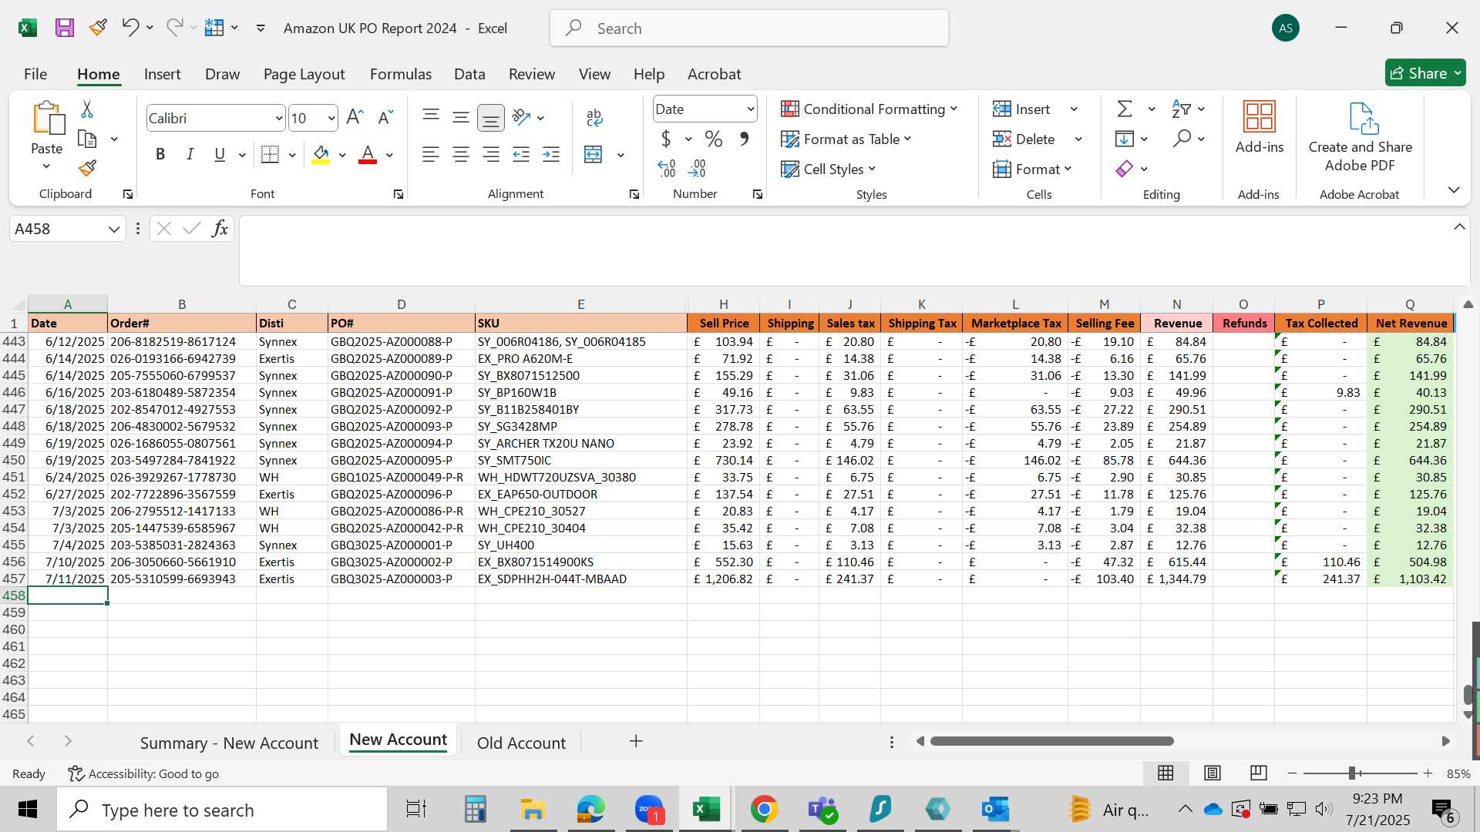Click Create and Share Adobe PDF
1480x832 pixels.
tap(1361, 137)
